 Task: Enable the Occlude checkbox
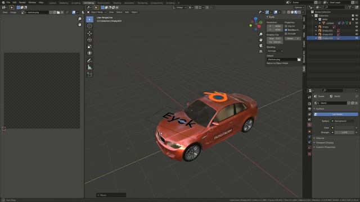click(x=286, y=34)
